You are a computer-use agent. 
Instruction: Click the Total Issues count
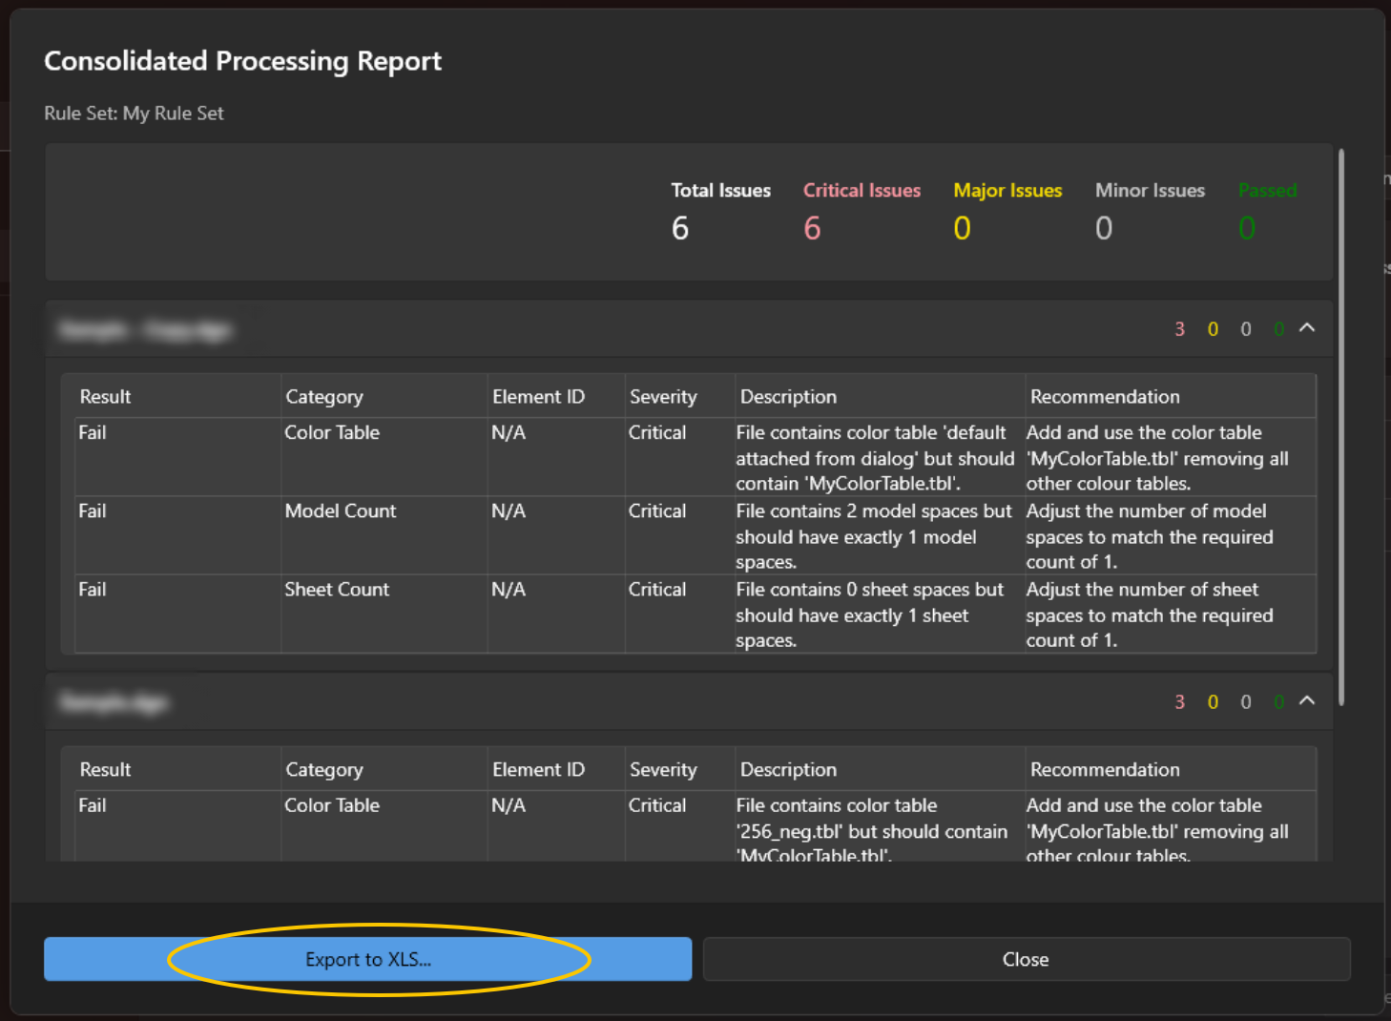click(x=680, y=228)
